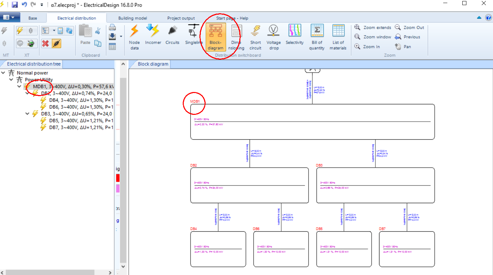
Task: Expand the MDB1 node in distribution tree
Action: 19,87
